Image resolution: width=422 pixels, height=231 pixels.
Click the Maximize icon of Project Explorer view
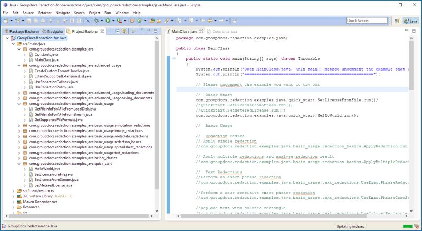155,31
